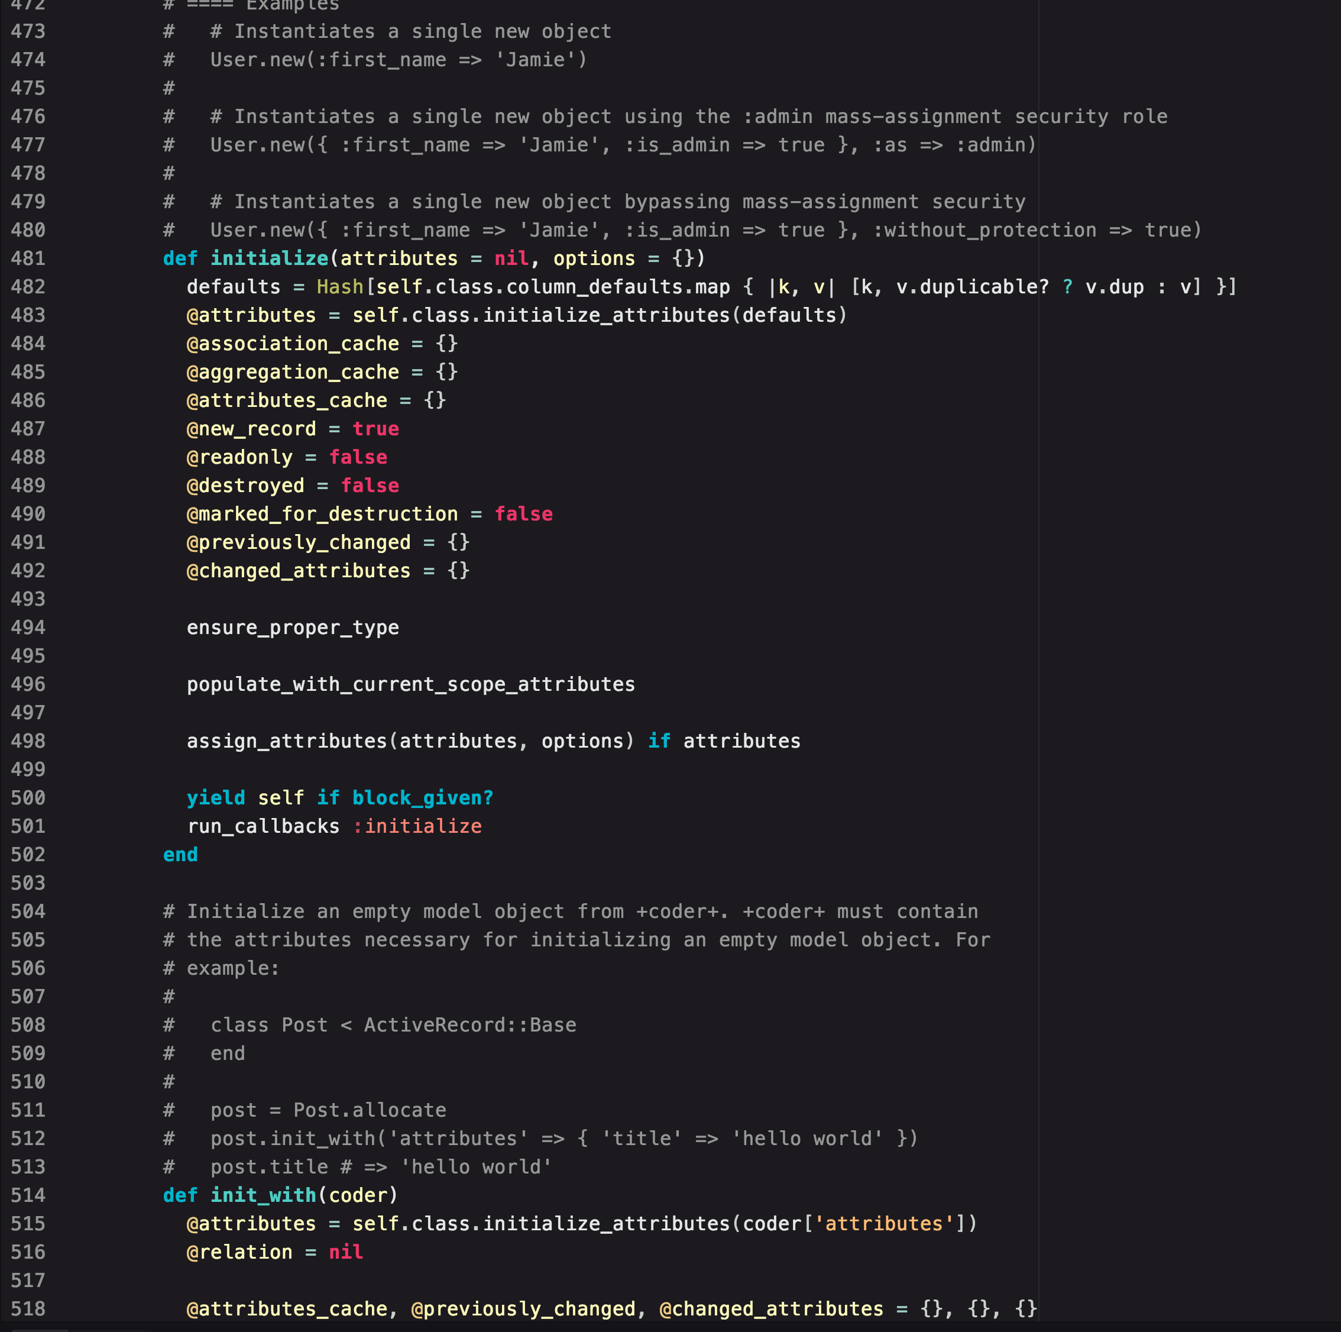Click the '@new_record' instance variable
1341x1332 pixels.
(251, 428)
